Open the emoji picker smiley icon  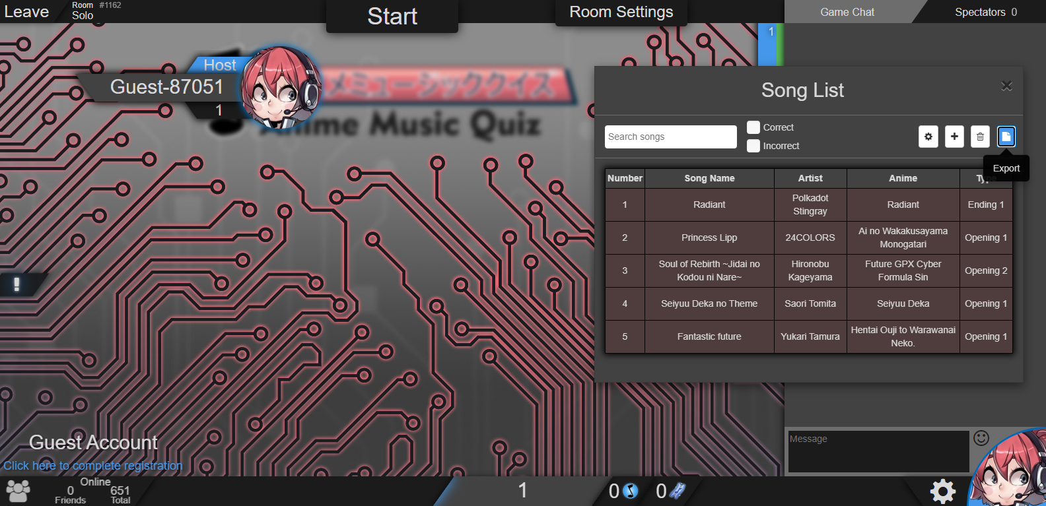982,438
